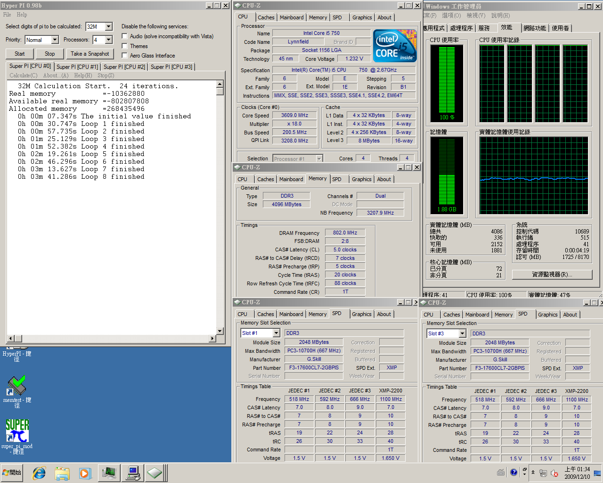
Task: Click the keyboard icon in the language bar
Action: pos(501,472)
